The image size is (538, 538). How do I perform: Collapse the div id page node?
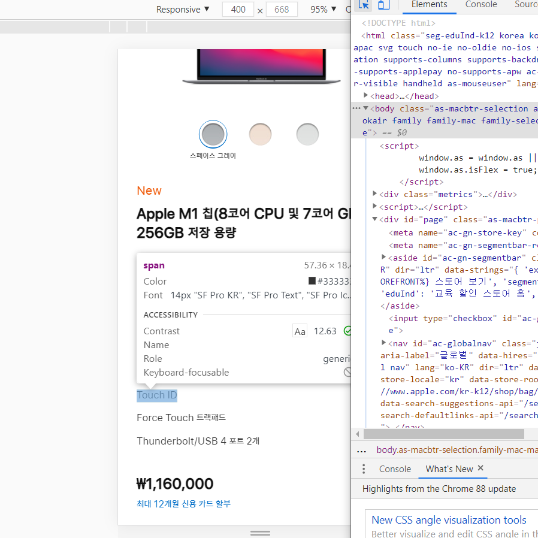[374, 219]
